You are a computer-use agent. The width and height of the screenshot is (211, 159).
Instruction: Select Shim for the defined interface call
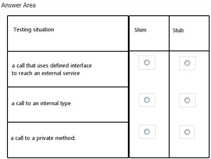(147, 63)
